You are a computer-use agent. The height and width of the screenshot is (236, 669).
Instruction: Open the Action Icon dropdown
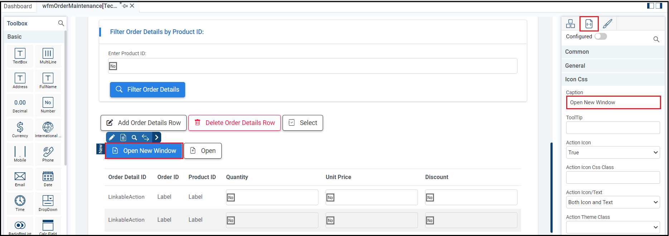(613, 153)
